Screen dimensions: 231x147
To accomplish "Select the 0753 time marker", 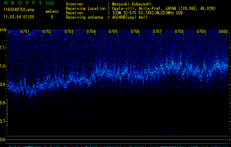I will coord(69,32).
